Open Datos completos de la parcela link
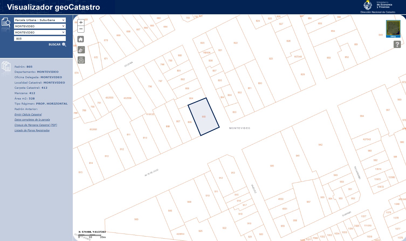 (32, 120)
